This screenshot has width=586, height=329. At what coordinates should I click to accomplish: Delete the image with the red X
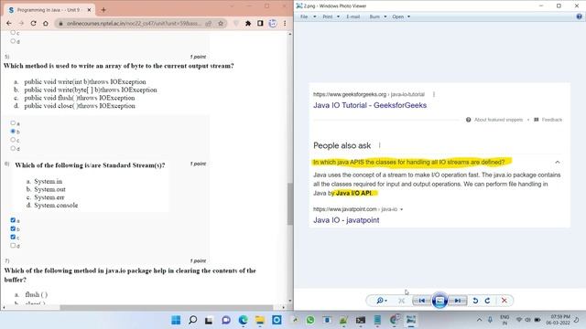pos(505,301)
